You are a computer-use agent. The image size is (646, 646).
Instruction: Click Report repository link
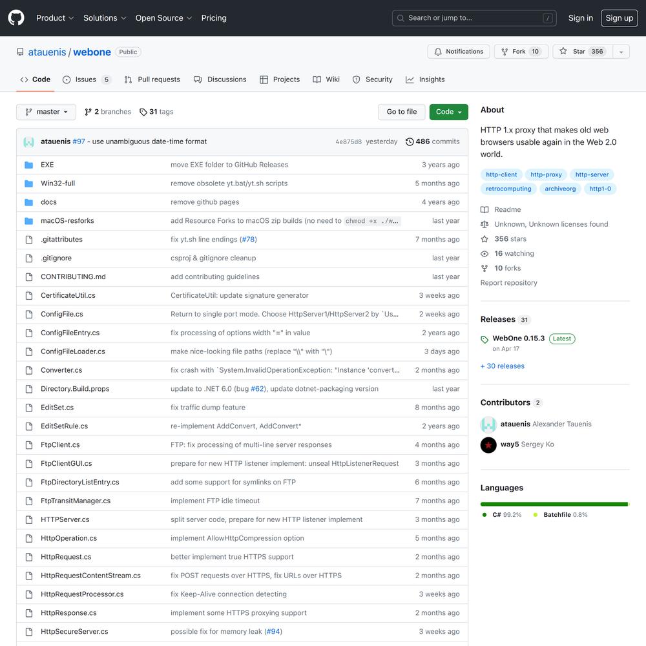(508, 283)
